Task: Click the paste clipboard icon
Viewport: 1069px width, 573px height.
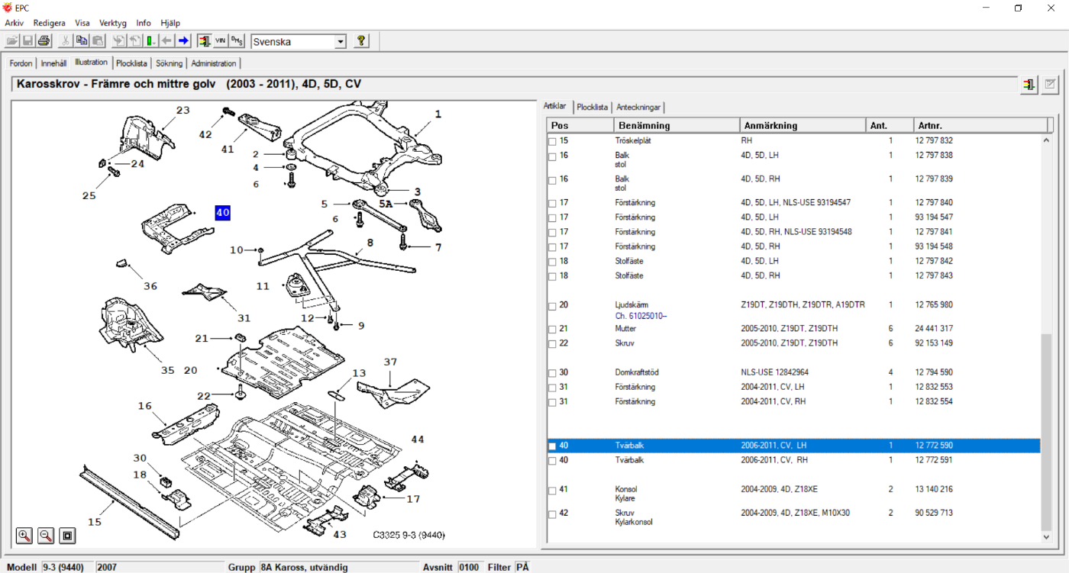Action: click(x=98, y=40)
